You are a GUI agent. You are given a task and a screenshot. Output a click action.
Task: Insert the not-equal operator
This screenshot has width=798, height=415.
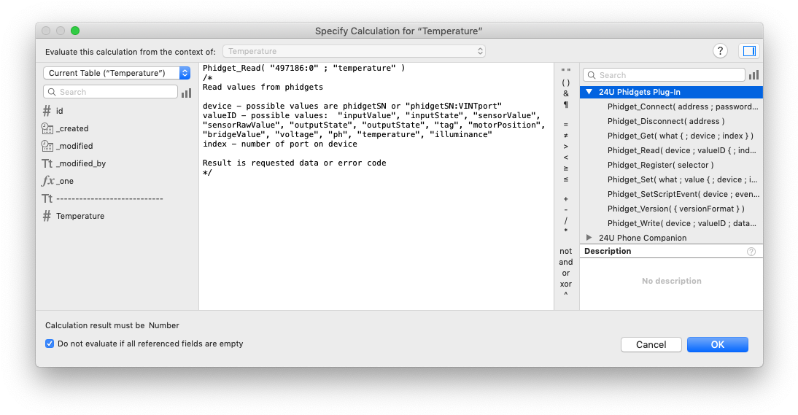[566, 136]
